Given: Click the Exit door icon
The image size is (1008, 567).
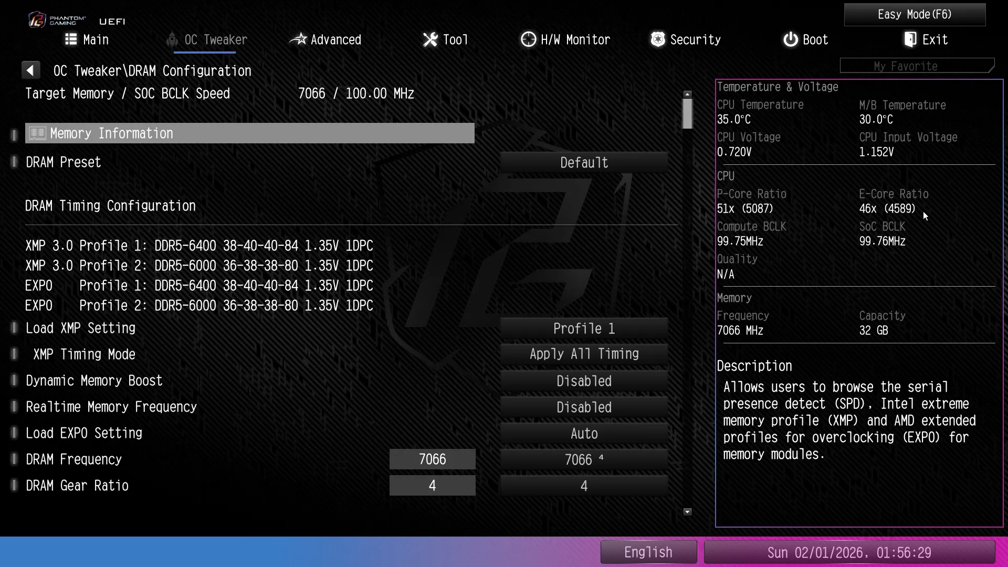Looking at the screenshot, I should pyautogui.click(x=910, y=39).
